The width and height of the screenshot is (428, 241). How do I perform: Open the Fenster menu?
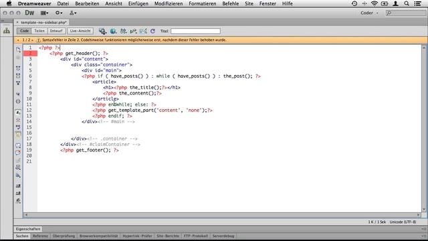coord(267,3)
